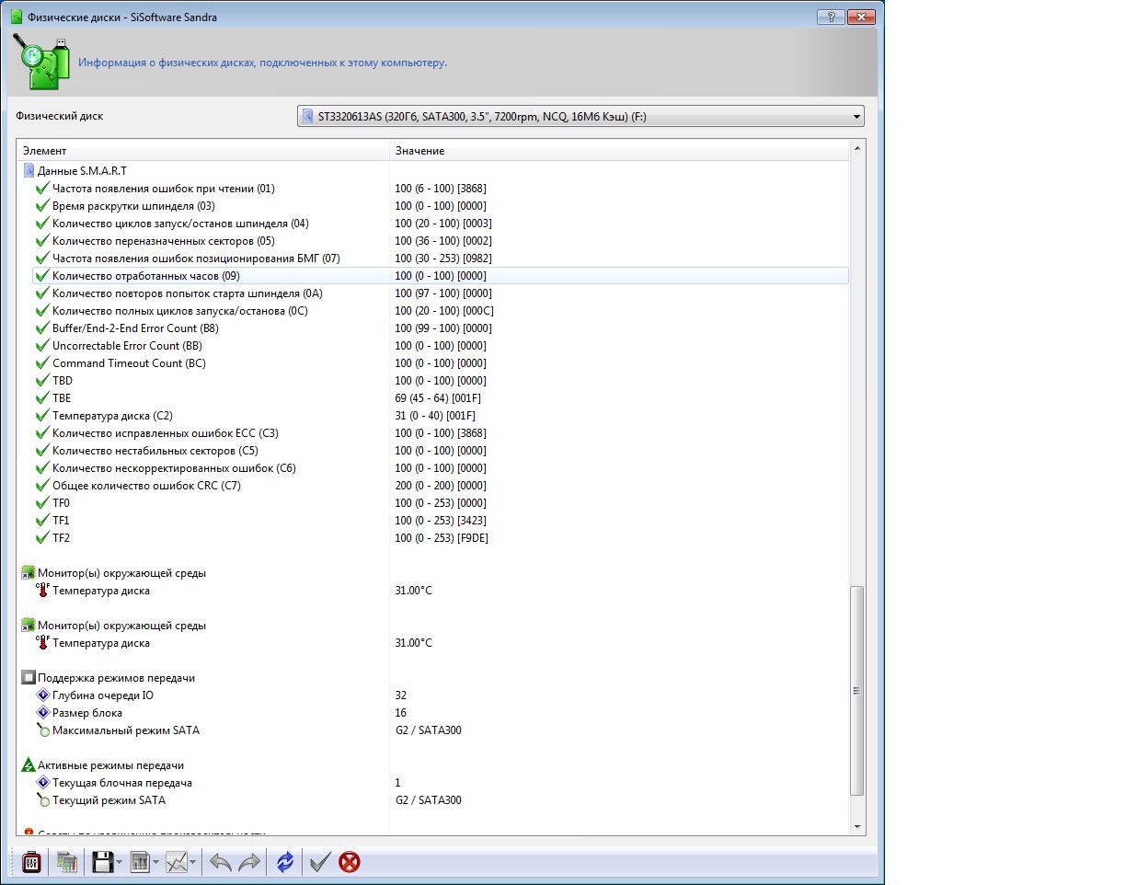
Task: Click diamond icon beside Глубина очереди IO
Action: coord(42,695)
